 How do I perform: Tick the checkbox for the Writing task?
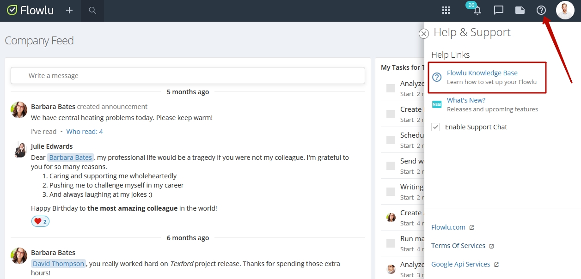pyautogui.click(x=391, y=191)
